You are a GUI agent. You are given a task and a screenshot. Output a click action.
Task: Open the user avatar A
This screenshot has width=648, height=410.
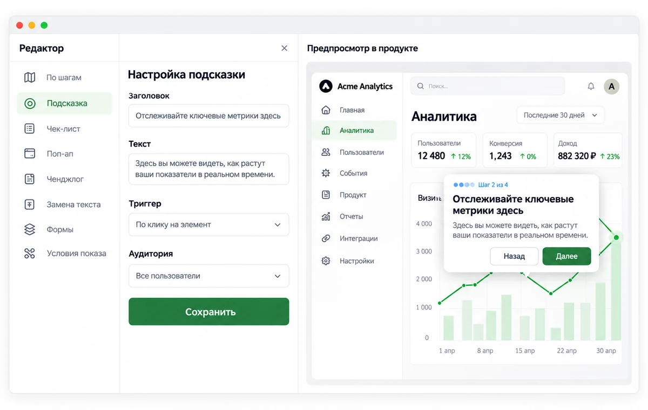pyautogui.click(x=611, y=86)
